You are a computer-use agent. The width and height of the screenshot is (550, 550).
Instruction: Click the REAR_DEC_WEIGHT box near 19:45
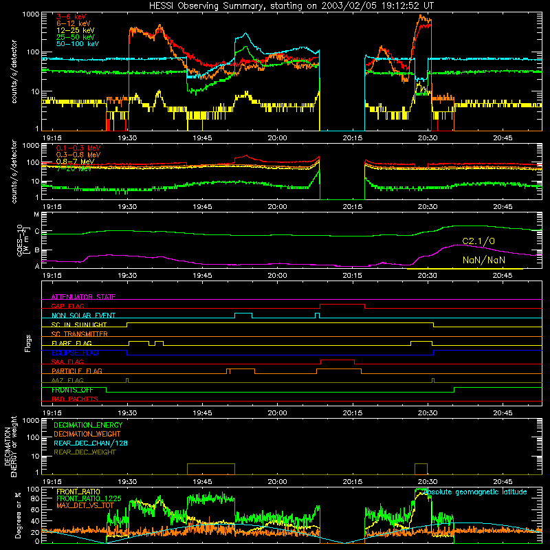coord(211,469)
